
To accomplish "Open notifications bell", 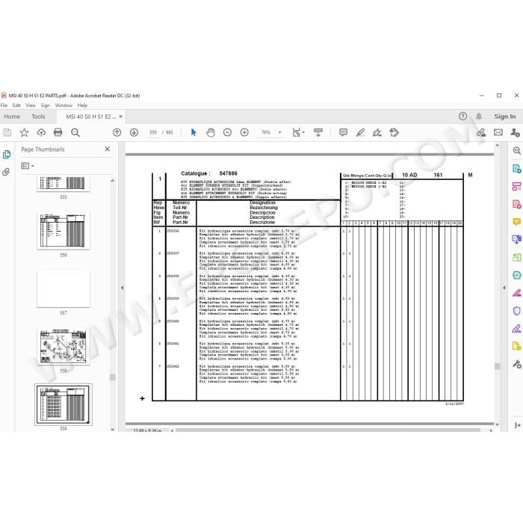I will [479, 116].
